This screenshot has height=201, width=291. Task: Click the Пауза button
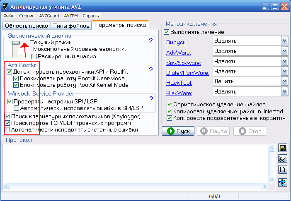click(x=213, y=131)
